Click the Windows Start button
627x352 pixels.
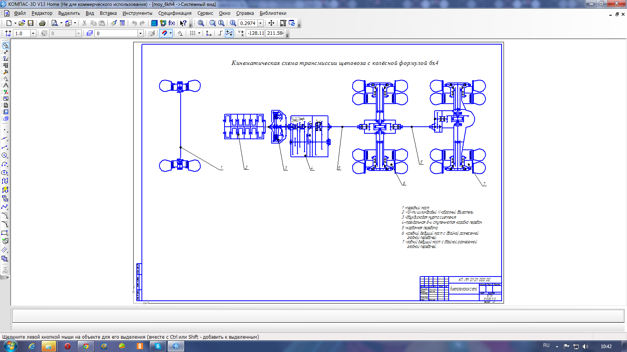click(10, 346)
